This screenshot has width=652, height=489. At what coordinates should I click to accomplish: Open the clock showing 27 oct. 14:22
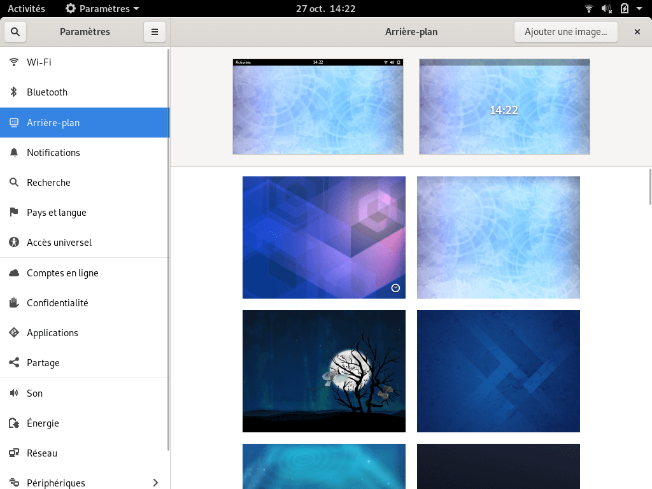(x=325, y=8)
